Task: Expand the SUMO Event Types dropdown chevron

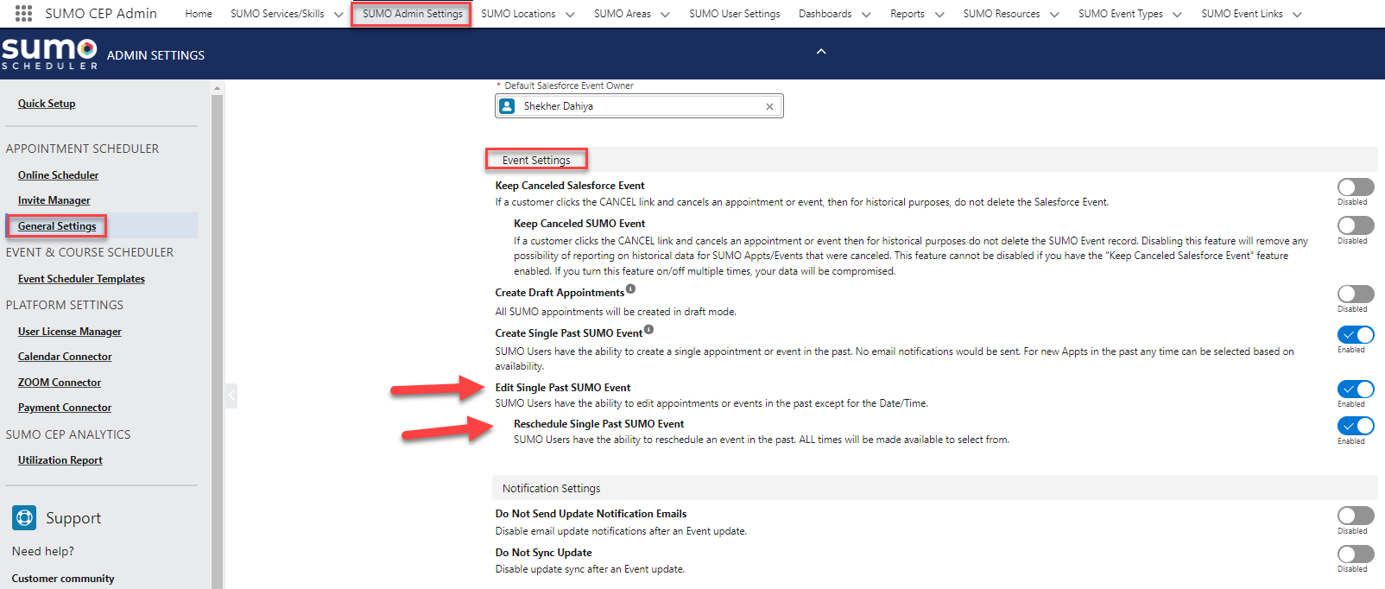Action: 1177,15
